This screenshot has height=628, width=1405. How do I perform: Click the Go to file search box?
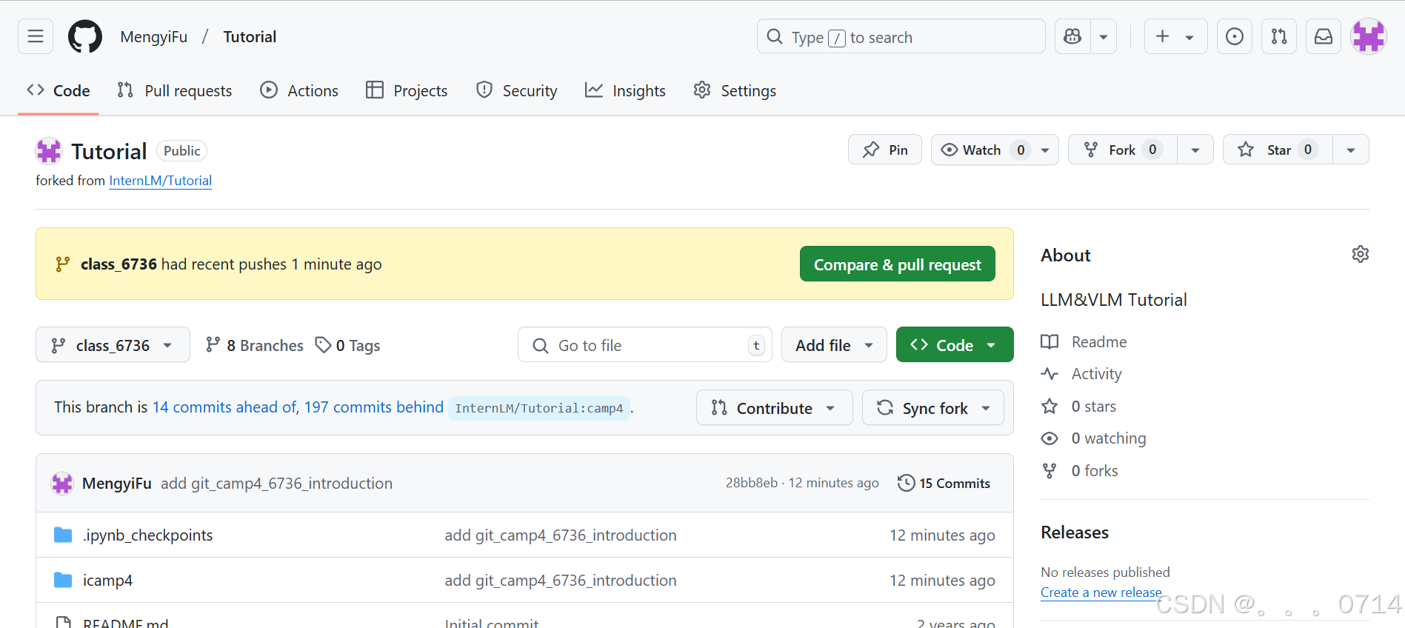(644, 345)
